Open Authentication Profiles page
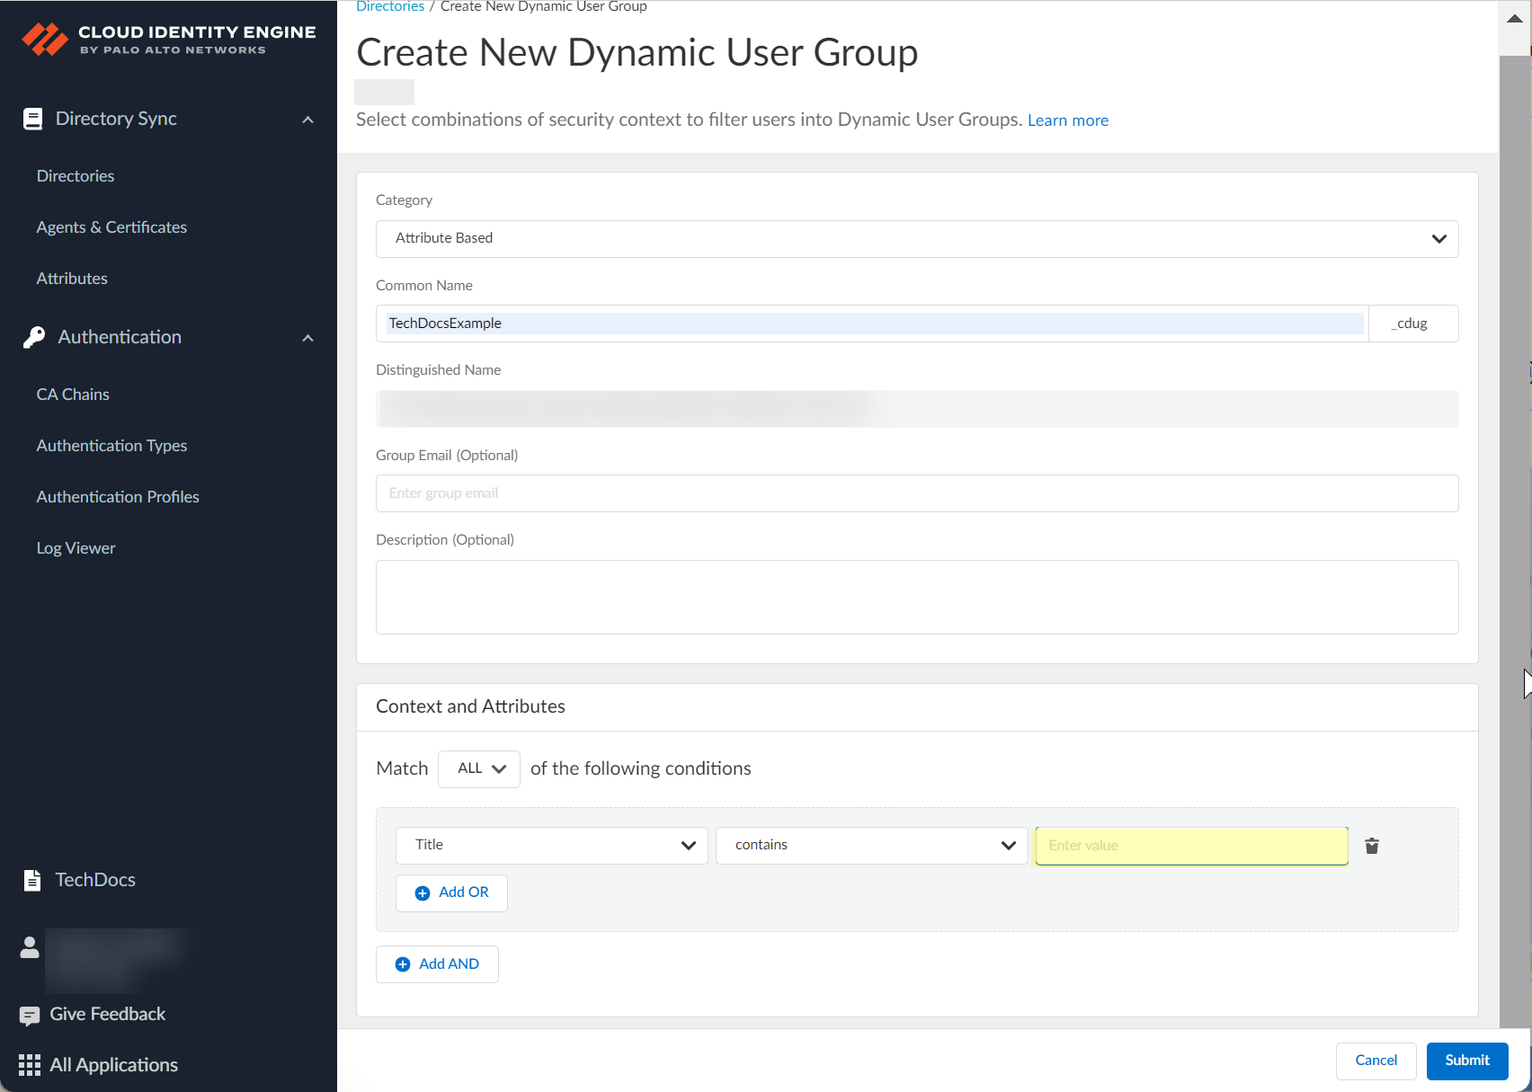This screenshot has height=1092, width=1532. (x=118, y=497)
